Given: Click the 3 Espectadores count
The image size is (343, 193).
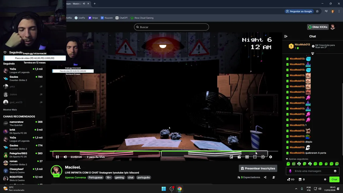Looking at the screenshot, I should coord(249,177).
